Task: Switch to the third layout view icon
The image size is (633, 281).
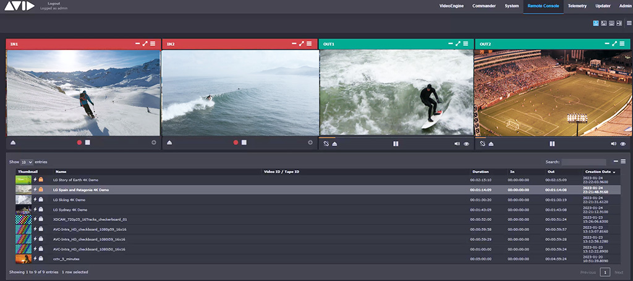Action: pos(611,24)
